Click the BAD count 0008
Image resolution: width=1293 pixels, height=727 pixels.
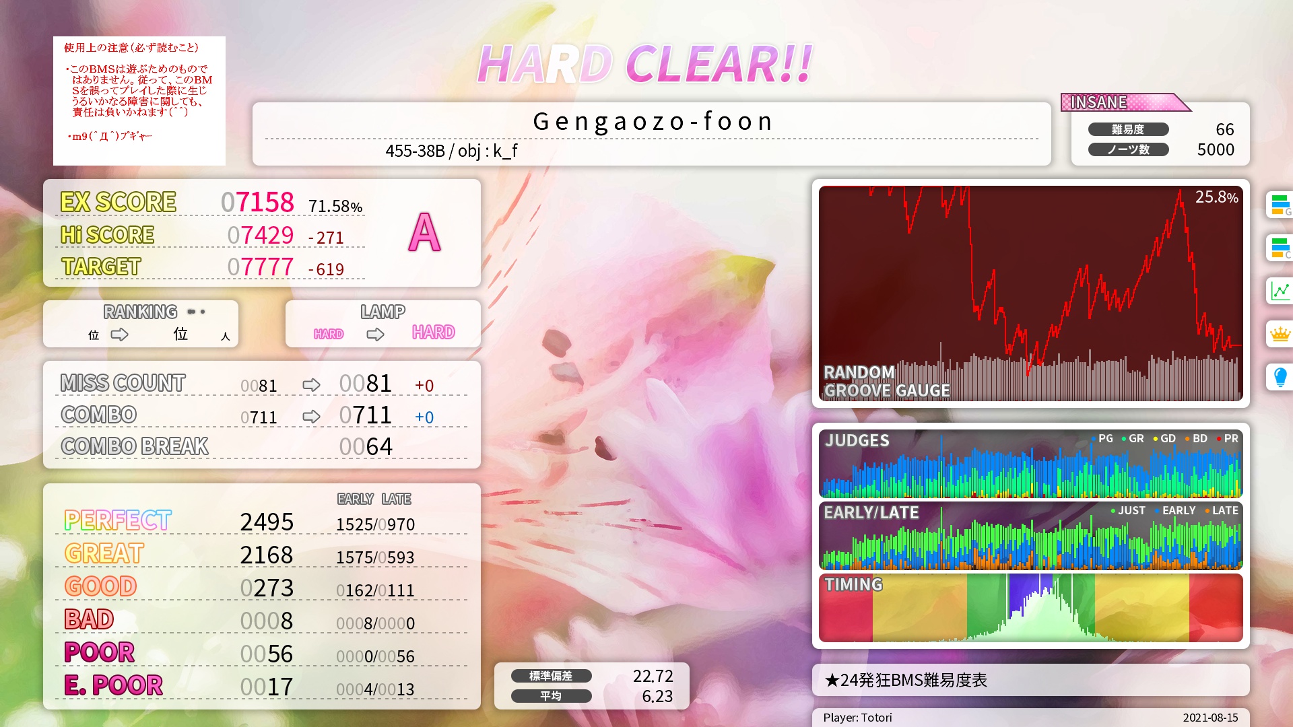pos(267,621)
